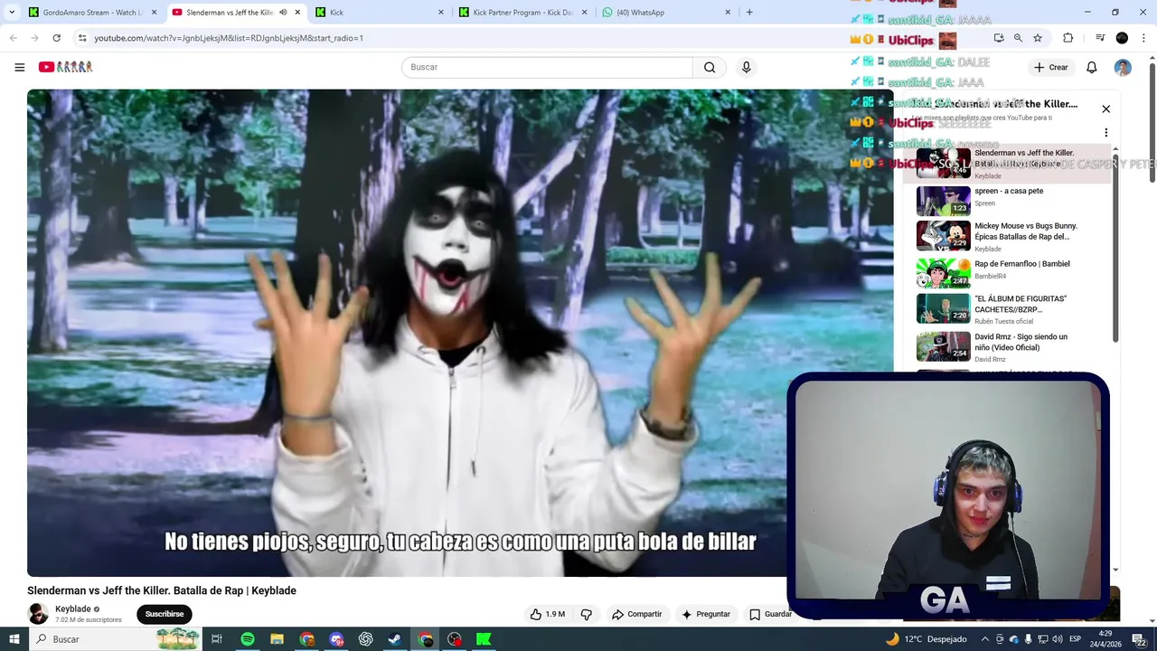Open the playlist three-dot options menu

coord(1105,133)
